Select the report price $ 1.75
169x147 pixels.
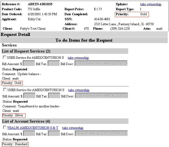point(98,9)
